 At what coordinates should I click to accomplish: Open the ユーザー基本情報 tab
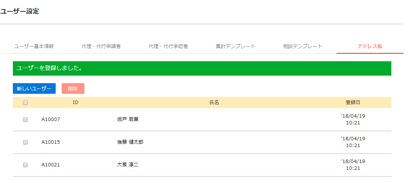pyautogui.click(x=34, y=47)
